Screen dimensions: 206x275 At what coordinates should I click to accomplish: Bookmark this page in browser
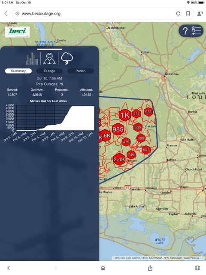(188, 13)
